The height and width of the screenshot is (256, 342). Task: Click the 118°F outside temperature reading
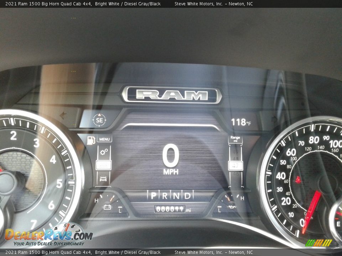(241, 122)
